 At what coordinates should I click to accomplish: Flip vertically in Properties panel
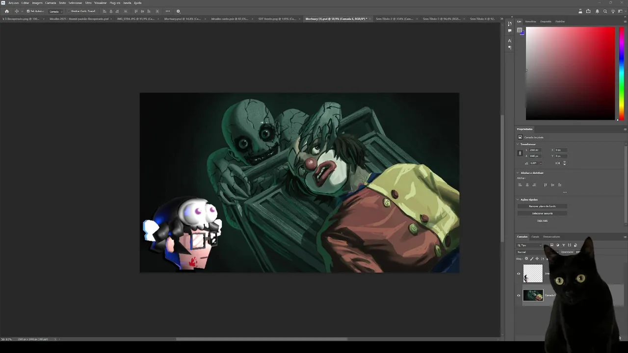tap(565, 163)
